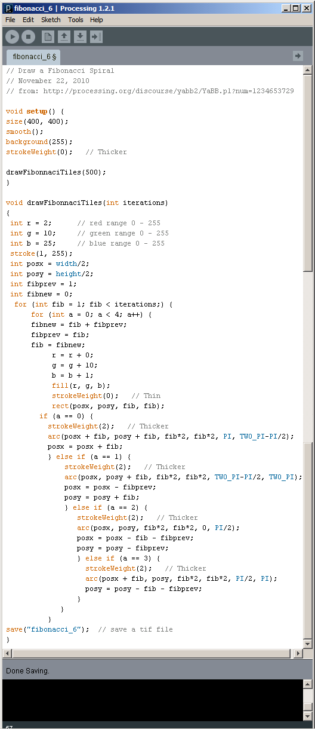Click 'rect(posx, posy, fib, fib);' line
The height and width of the screenshot is (729, 315).
108,406
